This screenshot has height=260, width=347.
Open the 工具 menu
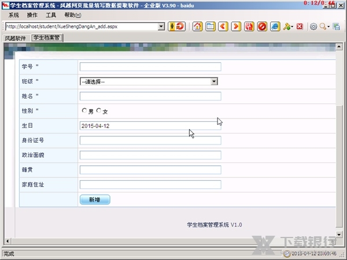[51, 15]
